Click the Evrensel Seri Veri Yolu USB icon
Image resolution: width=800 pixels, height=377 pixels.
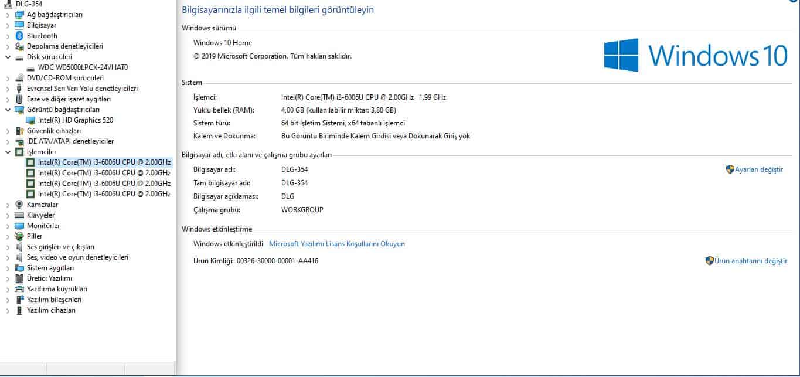[x=19, y=89]
